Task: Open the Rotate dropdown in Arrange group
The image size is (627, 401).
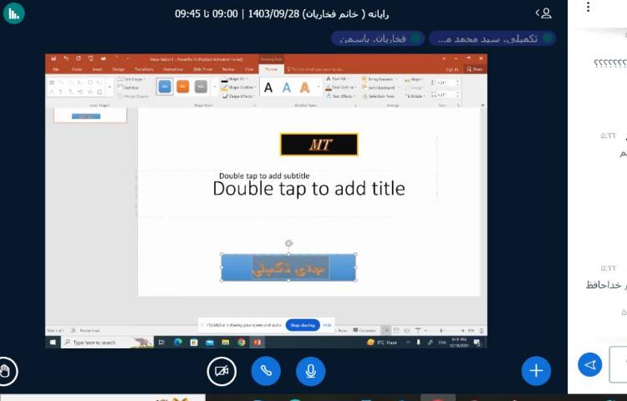Action: [x=415, y=96]
